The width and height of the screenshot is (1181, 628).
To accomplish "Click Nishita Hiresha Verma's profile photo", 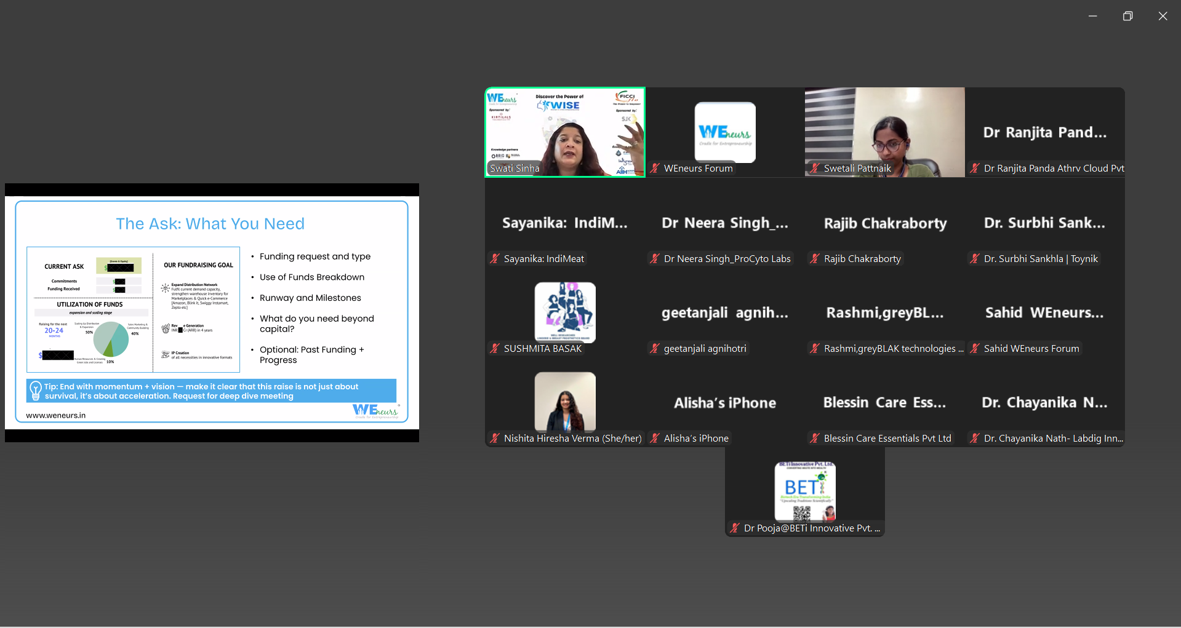I will pyautogui.click(x=565, y=402).
